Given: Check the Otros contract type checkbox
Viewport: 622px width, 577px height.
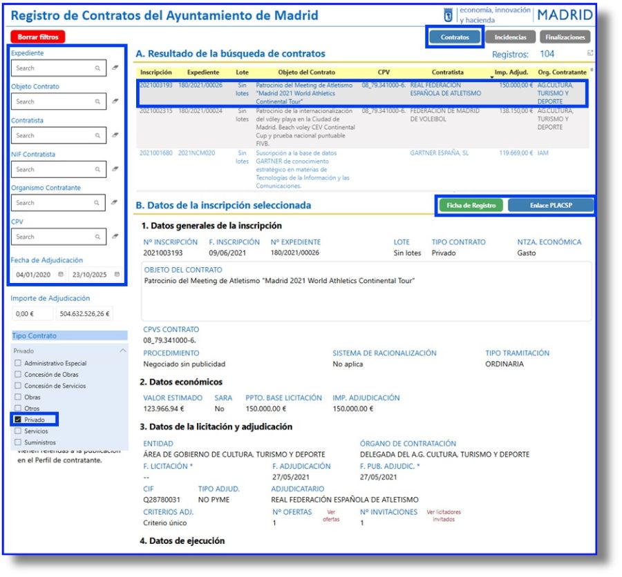Looking at the screenshot, I should (x=18, y=408).
